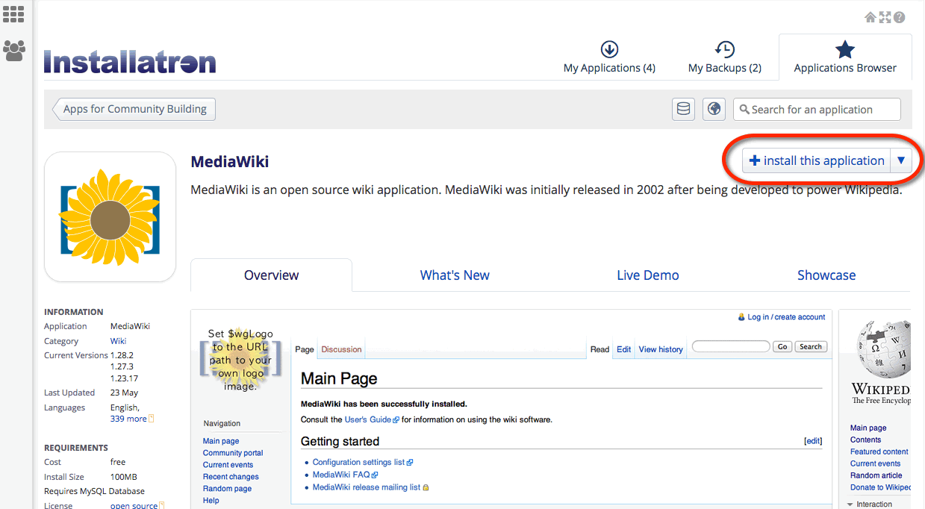Click Recent changes navigation link
925x509 pixels.
tap(231, 477)
